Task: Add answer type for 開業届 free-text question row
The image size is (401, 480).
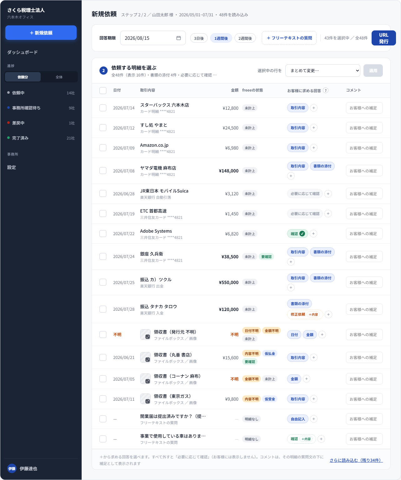Action: 314,419
